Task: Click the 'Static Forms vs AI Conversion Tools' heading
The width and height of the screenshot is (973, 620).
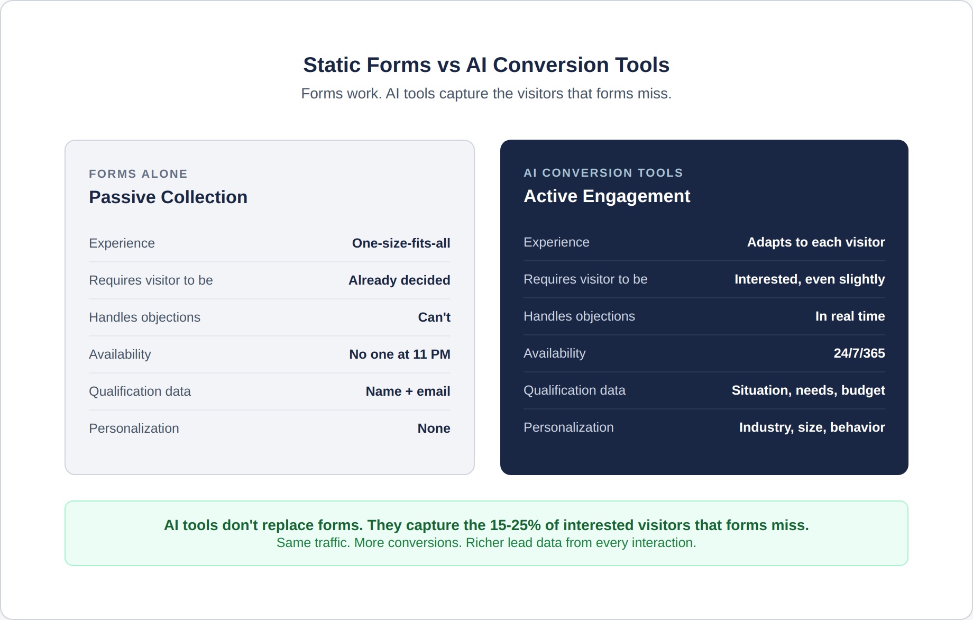Action: coord(486,65)
